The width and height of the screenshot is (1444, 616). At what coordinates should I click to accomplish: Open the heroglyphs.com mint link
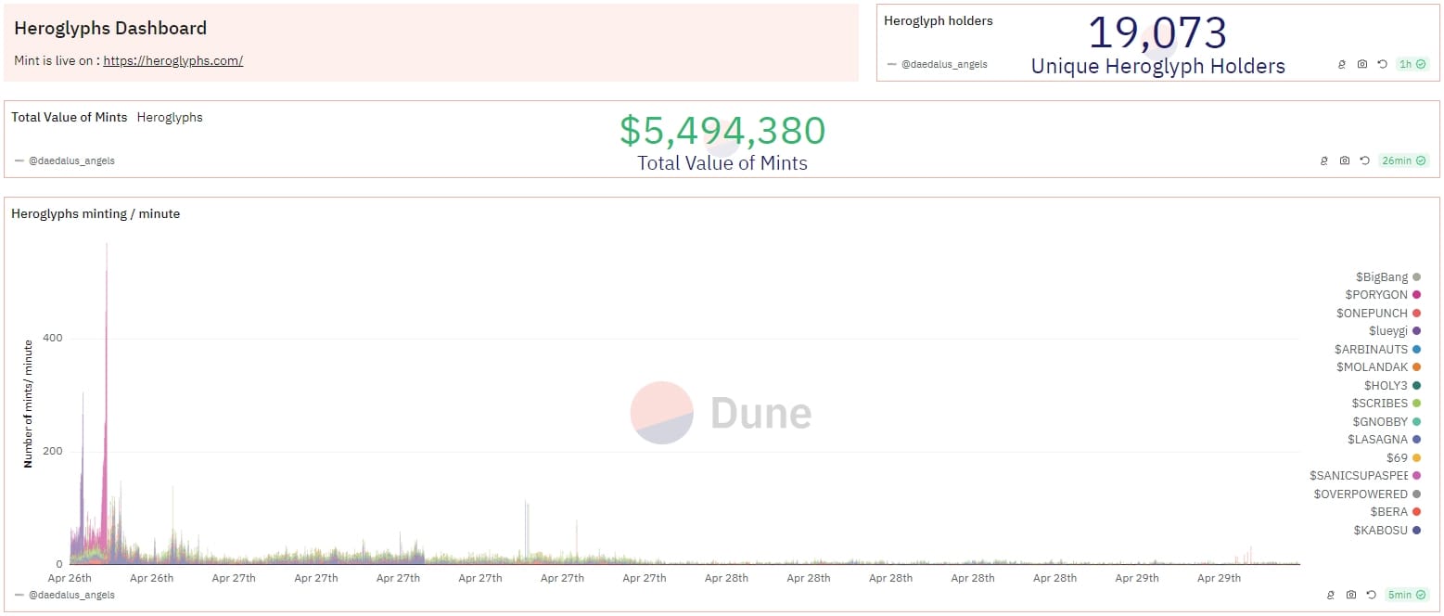point(173,60)
